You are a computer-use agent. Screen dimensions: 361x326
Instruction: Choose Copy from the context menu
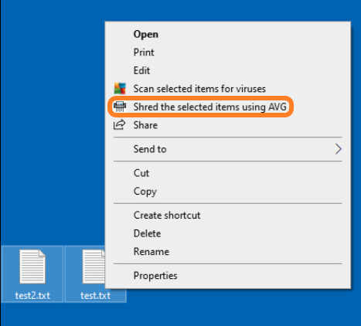(228, 192)
